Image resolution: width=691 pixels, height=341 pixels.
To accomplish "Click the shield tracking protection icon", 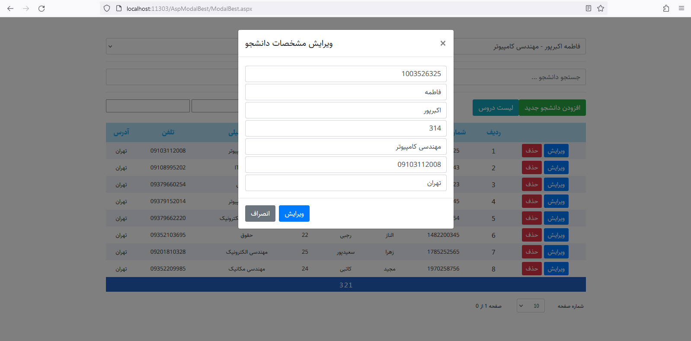I will (107, 9).
